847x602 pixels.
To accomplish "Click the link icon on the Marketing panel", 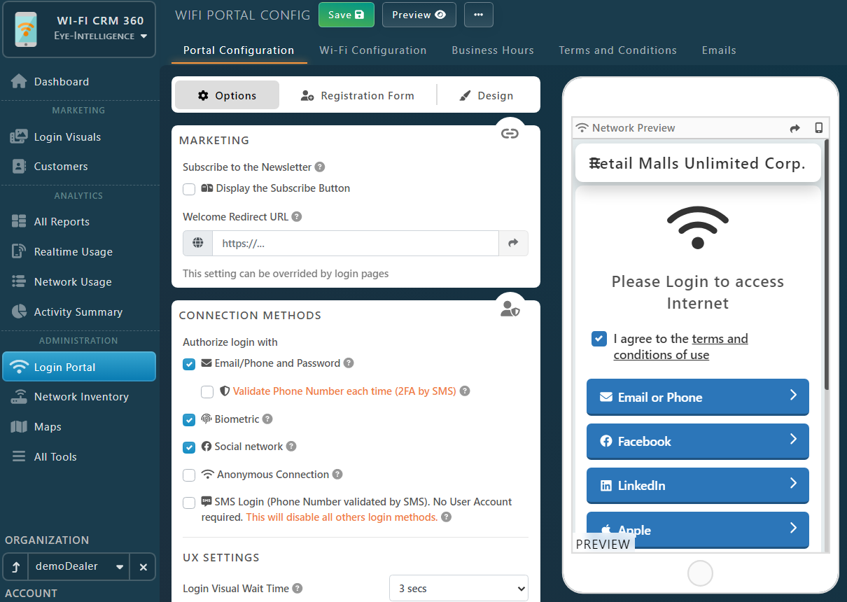I will pyautogui.click(x=510, y=133).
